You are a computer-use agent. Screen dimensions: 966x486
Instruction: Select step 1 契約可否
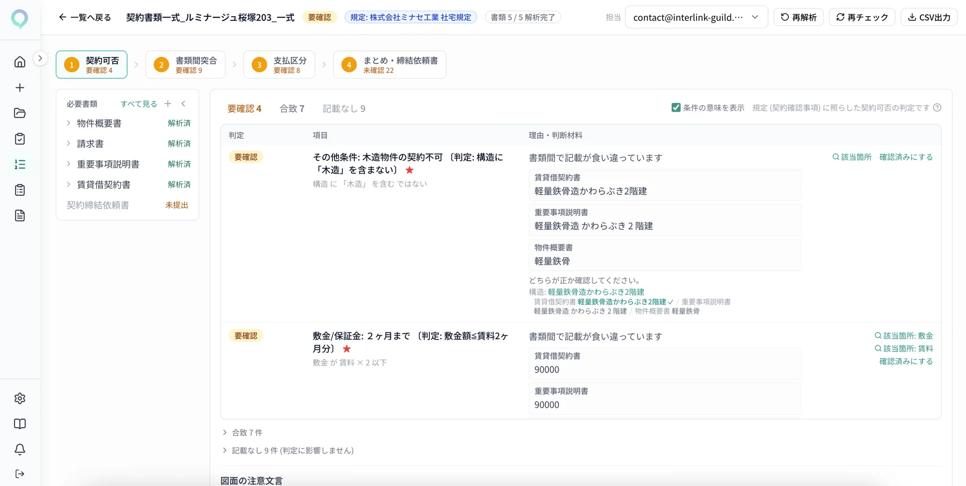(x=92, y=65)
